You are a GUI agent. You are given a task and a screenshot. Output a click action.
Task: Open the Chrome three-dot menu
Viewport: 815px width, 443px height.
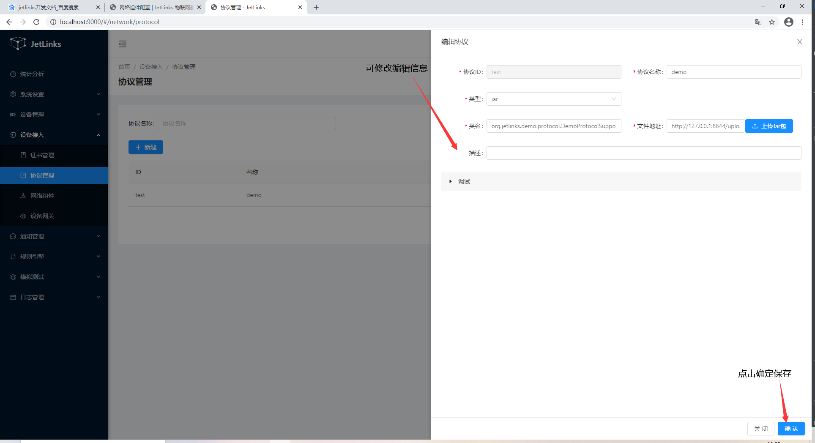tap(802, 22)
